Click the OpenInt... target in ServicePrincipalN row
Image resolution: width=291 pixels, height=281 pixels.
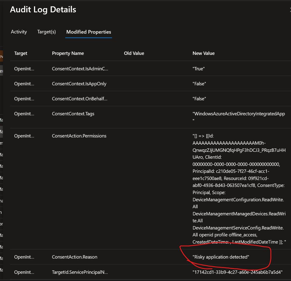pyautogui.click(x=24, y=272)
